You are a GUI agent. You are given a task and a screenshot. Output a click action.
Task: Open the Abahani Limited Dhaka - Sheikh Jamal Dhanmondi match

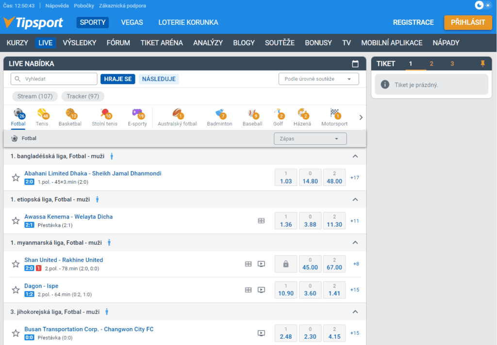point(93,173)
